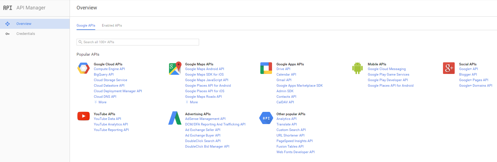Viewport: 497px width, 162px height.
Task: Click the Overview sidebar icon
Action: coord(8,24)
